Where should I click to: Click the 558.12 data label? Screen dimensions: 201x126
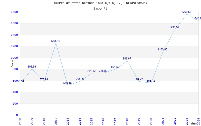coord(151,81)
